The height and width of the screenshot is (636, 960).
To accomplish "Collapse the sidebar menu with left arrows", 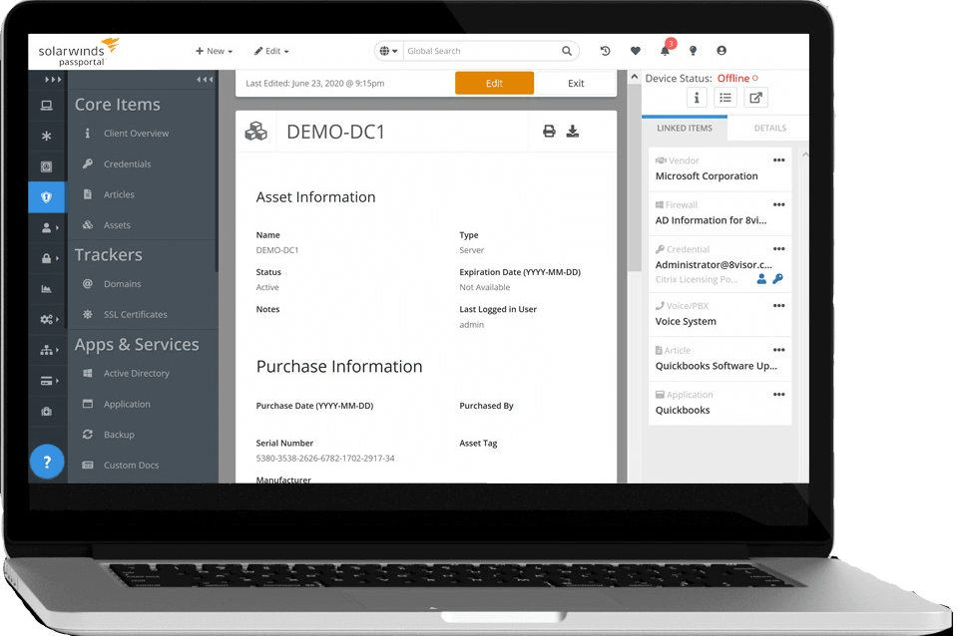I will (x=204, y=80).
